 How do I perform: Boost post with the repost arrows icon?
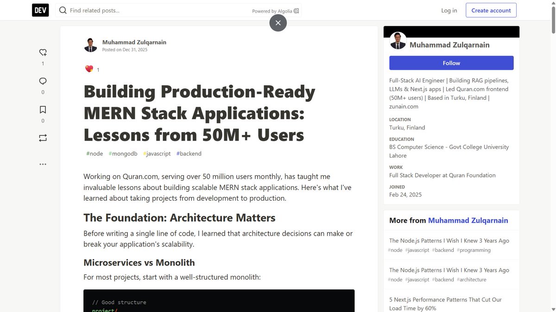coord(43,138)
